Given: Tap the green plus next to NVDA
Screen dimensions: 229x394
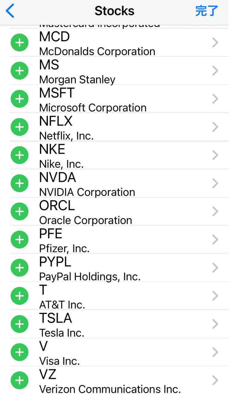Looking at the screenshot, I should pyautogui.click(x=20, y=183).
